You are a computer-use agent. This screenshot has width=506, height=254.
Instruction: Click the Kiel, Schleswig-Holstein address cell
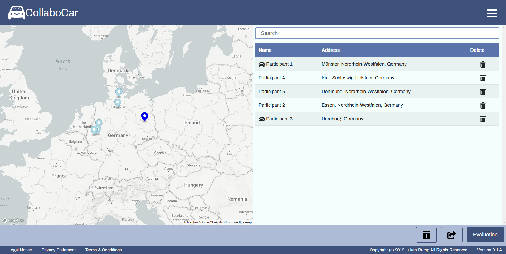392,78
